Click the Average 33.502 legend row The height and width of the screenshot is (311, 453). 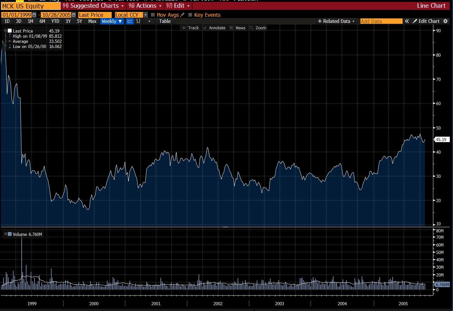pyautogui.click(x=35, y=41)
